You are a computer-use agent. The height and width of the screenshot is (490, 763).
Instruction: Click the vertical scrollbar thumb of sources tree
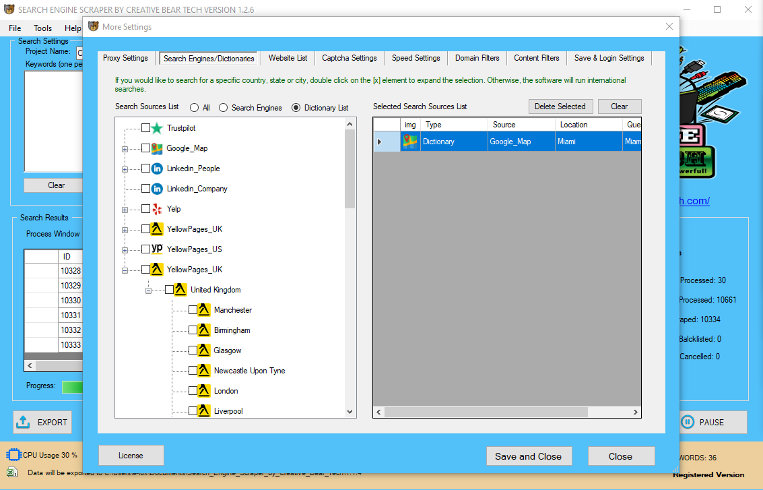tap(350, 169)
